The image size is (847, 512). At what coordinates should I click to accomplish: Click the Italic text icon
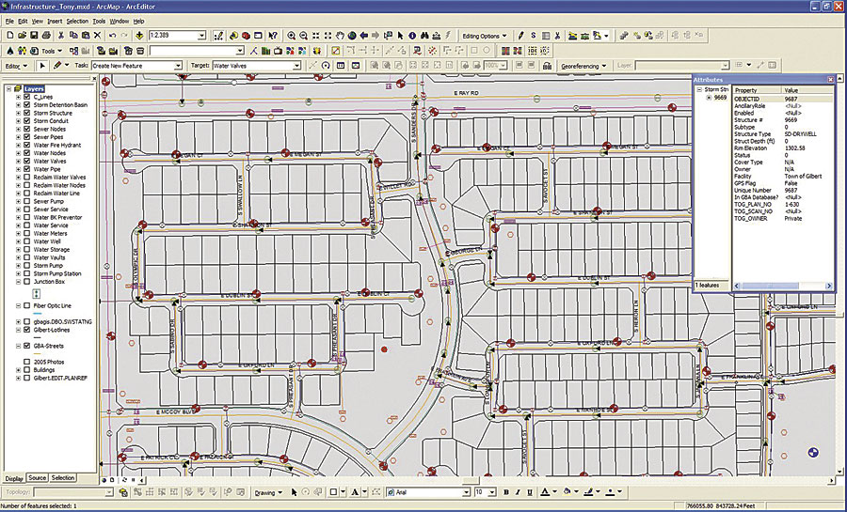click(518, 492)
